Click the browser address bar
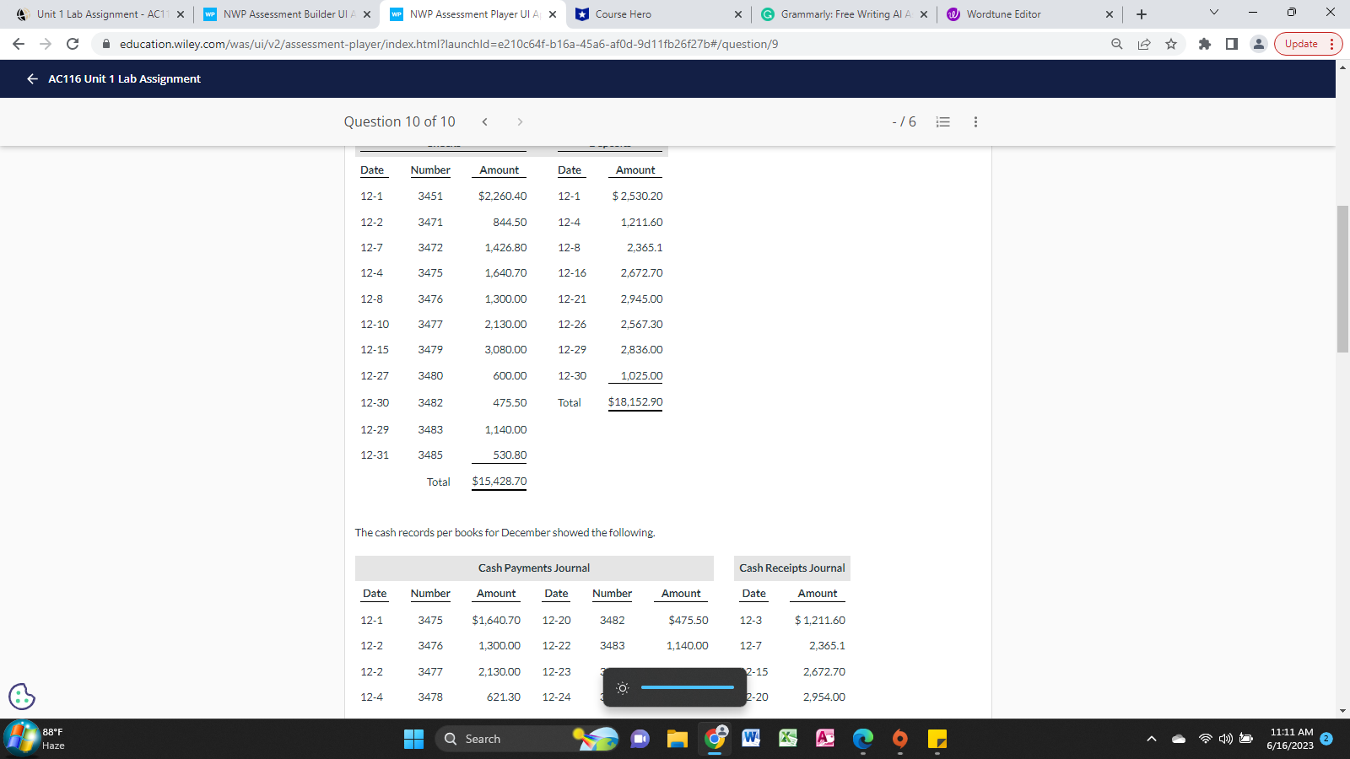The height and width of the screenshot is (759, 1350). tap(591, 44)
